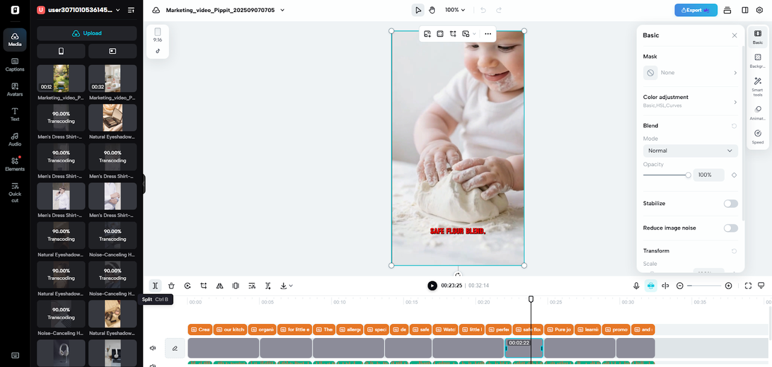Delete the selected clip with the trash icon
Image resolution: width=772 pixels, height=367 pixels.
[171, 286]
